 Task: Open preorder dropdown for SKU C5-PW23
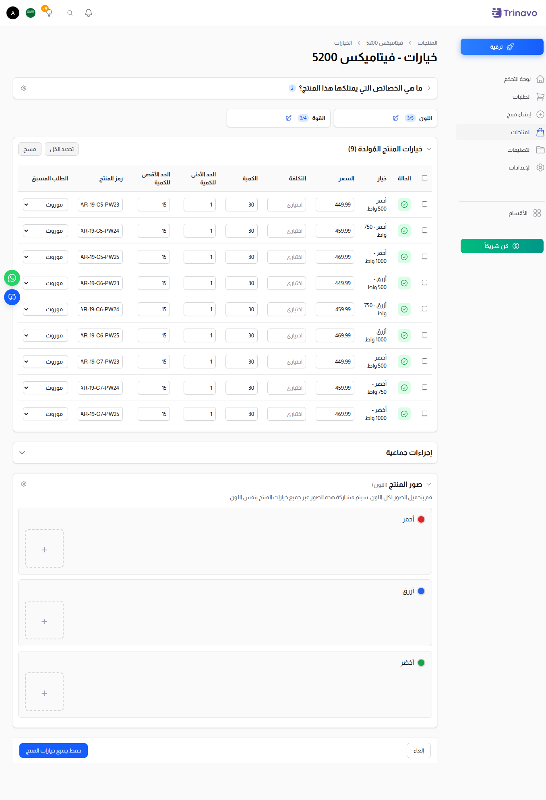pos(45,205)
